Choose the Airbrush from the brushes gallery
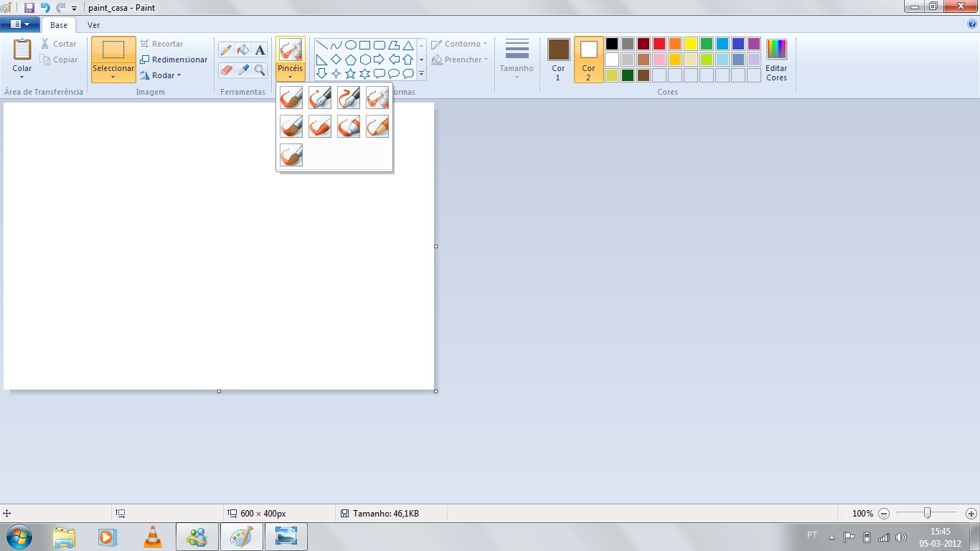The image size is (980, 551). 377,98
